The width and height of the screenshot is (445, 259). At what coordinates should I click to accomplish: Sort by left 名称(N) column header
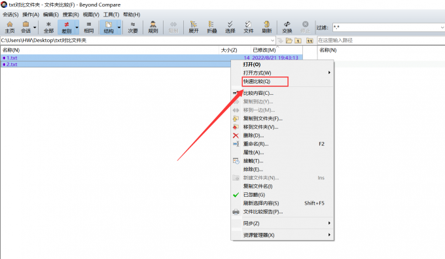click(109, 50)
